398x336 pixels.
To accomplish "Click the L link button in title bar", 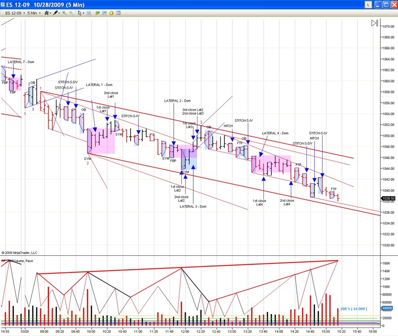I will [368, 4].
